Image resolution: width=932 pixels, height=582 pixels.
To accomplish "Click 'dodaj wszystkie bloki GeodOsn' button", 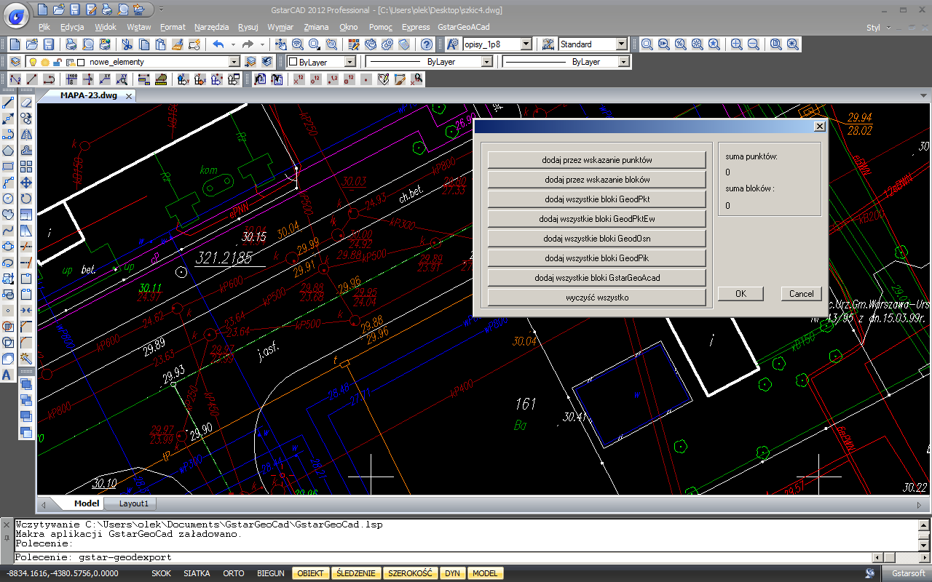I will (x=597, y=238).
